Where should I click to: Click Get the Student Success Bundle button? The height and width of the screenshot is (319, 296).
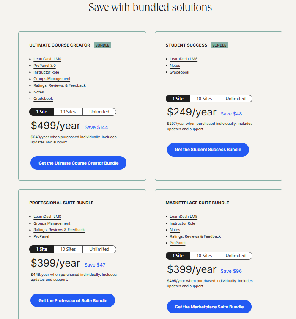208,149
